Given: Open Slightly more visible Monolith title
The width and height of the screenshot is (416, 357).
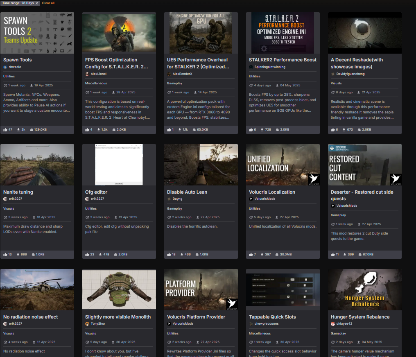Looking at the screenshot, I should 118,317.
